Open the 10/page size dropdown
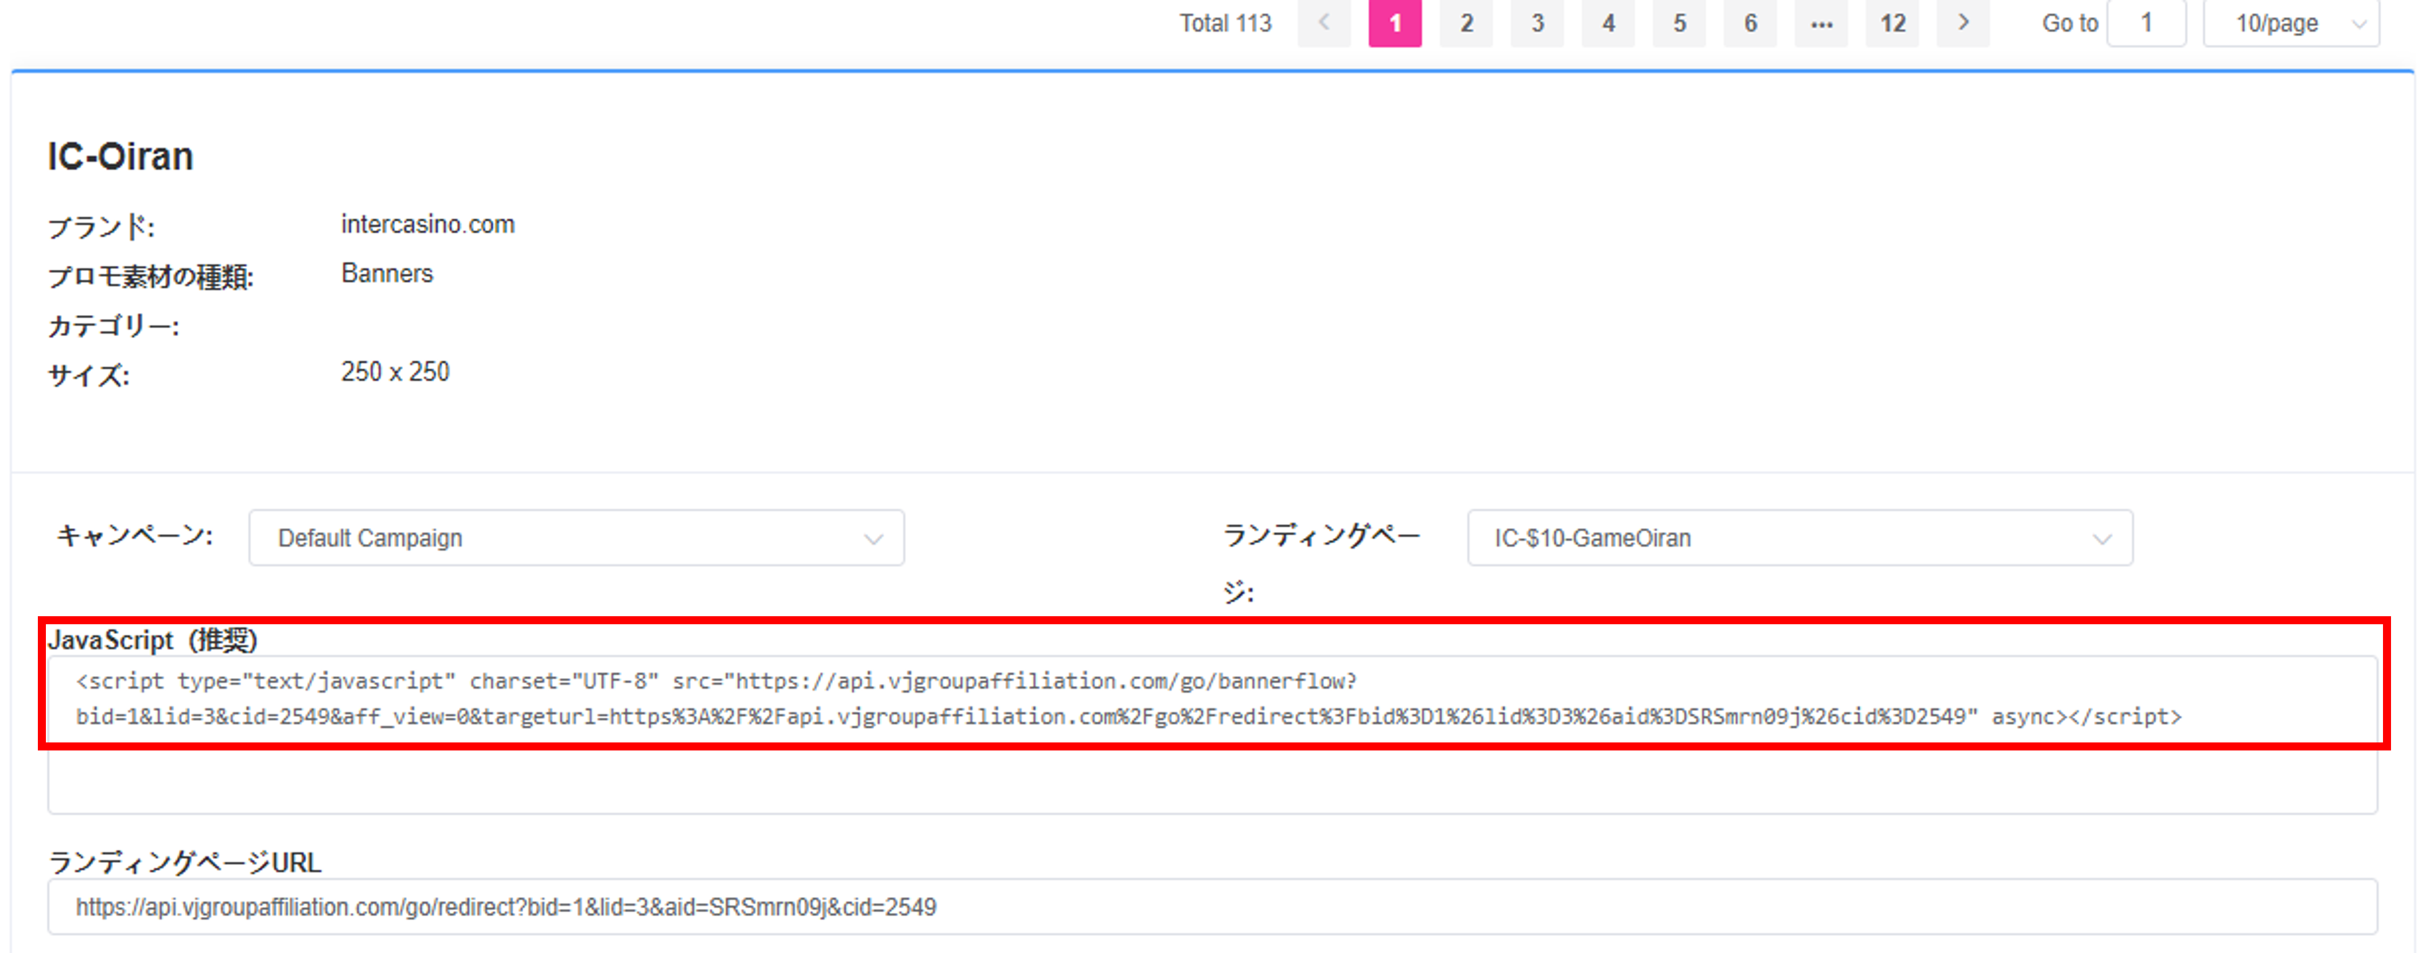Viewport: 2422px width, 953px height. (2291, 22)
